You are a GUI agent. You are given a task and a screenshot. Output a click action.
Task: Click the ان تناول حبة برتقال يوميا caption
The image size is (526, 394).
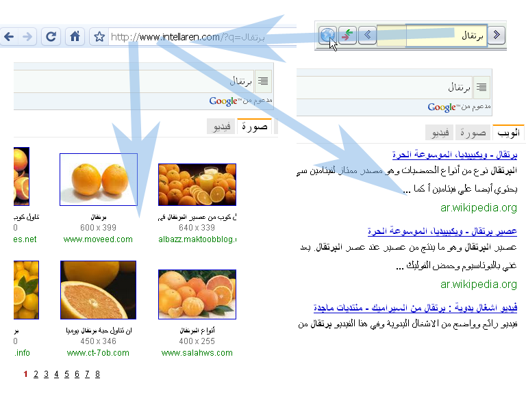click(99, 330)
